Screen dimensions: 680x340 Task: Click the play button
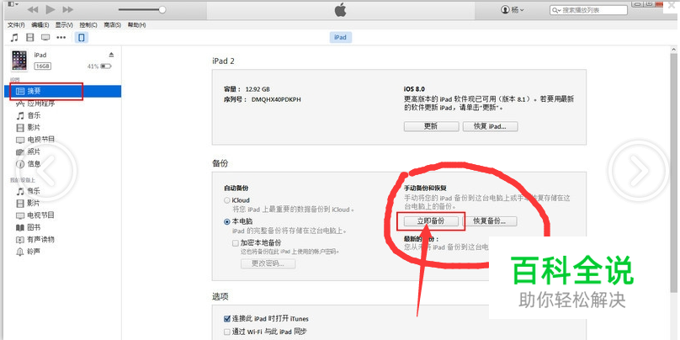(50, 9)
